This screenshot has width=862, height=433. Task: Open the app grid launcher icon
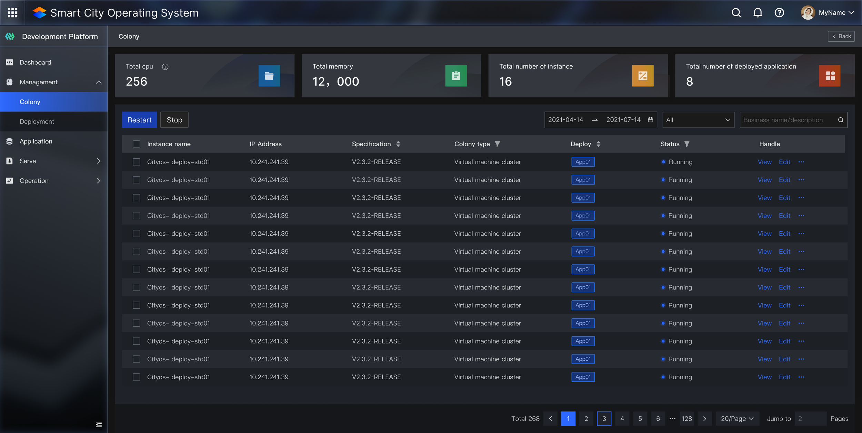coord(12,13)
